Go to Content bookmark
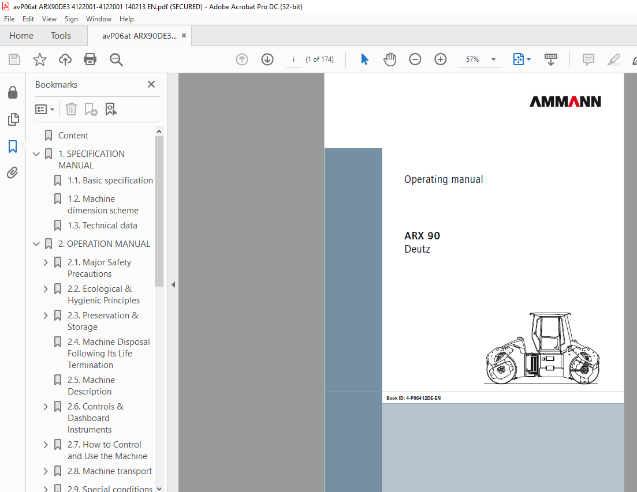The height and width of the screenshot is (492, 637). tap(73, 136)
